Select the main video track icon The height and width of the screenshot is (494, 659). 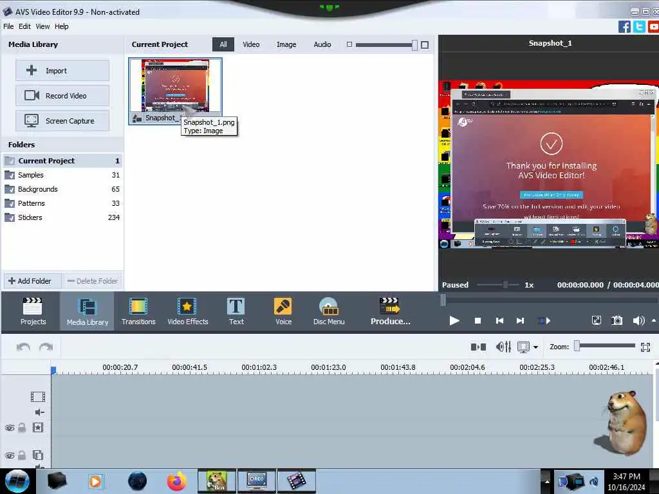pyautogui.click(x=38, y=396)
